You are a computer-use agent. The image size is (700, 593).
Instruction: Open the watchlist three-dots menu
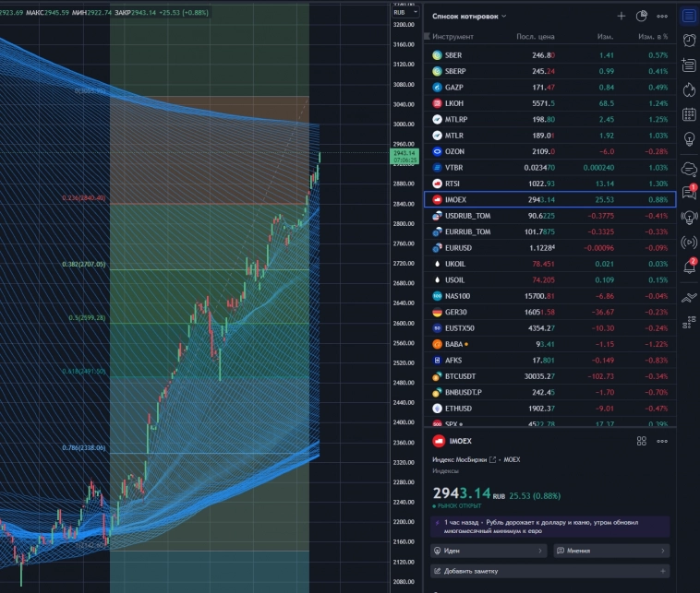(x=662, y=16)
